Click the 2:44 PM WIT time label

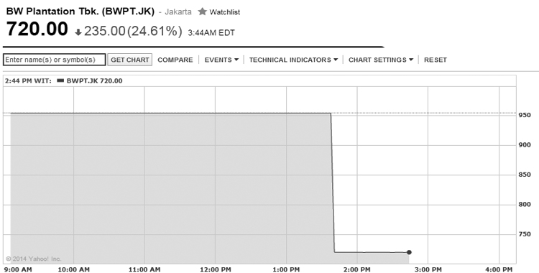tap(28, 81)
